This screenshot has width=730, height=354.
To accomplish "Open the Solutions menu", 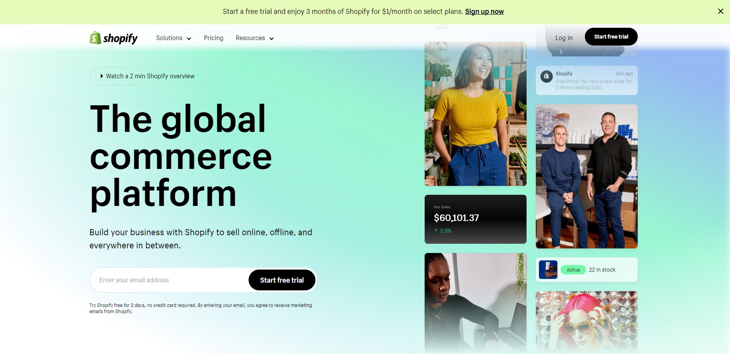I will pyautogui.click(x=174, y=38).
